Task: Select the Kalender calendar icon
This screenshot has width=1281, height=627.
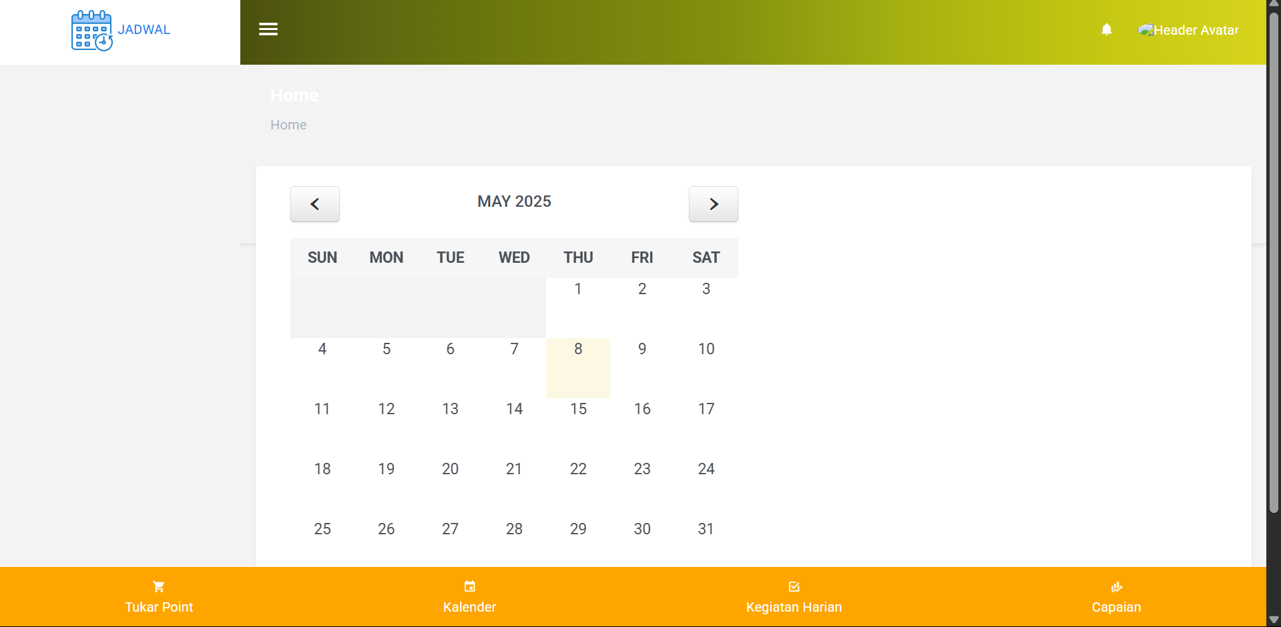Action: point(469,587)
